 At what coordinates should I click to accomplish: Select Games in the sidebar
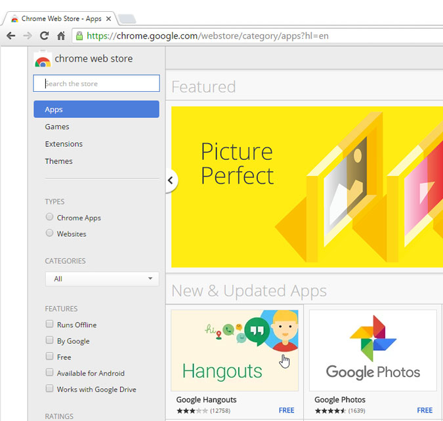point(57,127)
